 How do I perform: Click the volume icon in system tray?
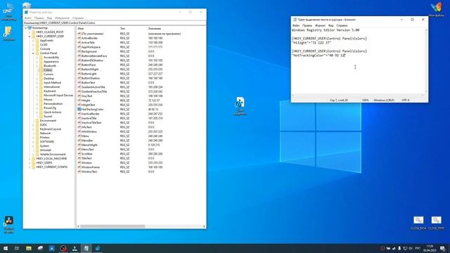[411, 248]
